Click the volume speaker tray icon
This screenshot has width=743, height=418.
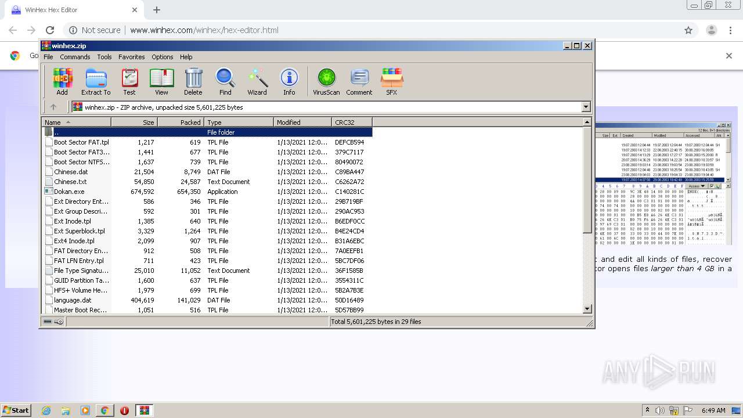coord(660,410)
